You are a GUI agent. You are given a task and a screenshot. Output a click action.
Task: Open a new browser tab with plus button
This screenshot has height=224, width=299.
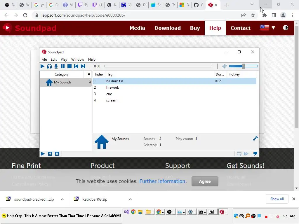click(x=227, y=5)
